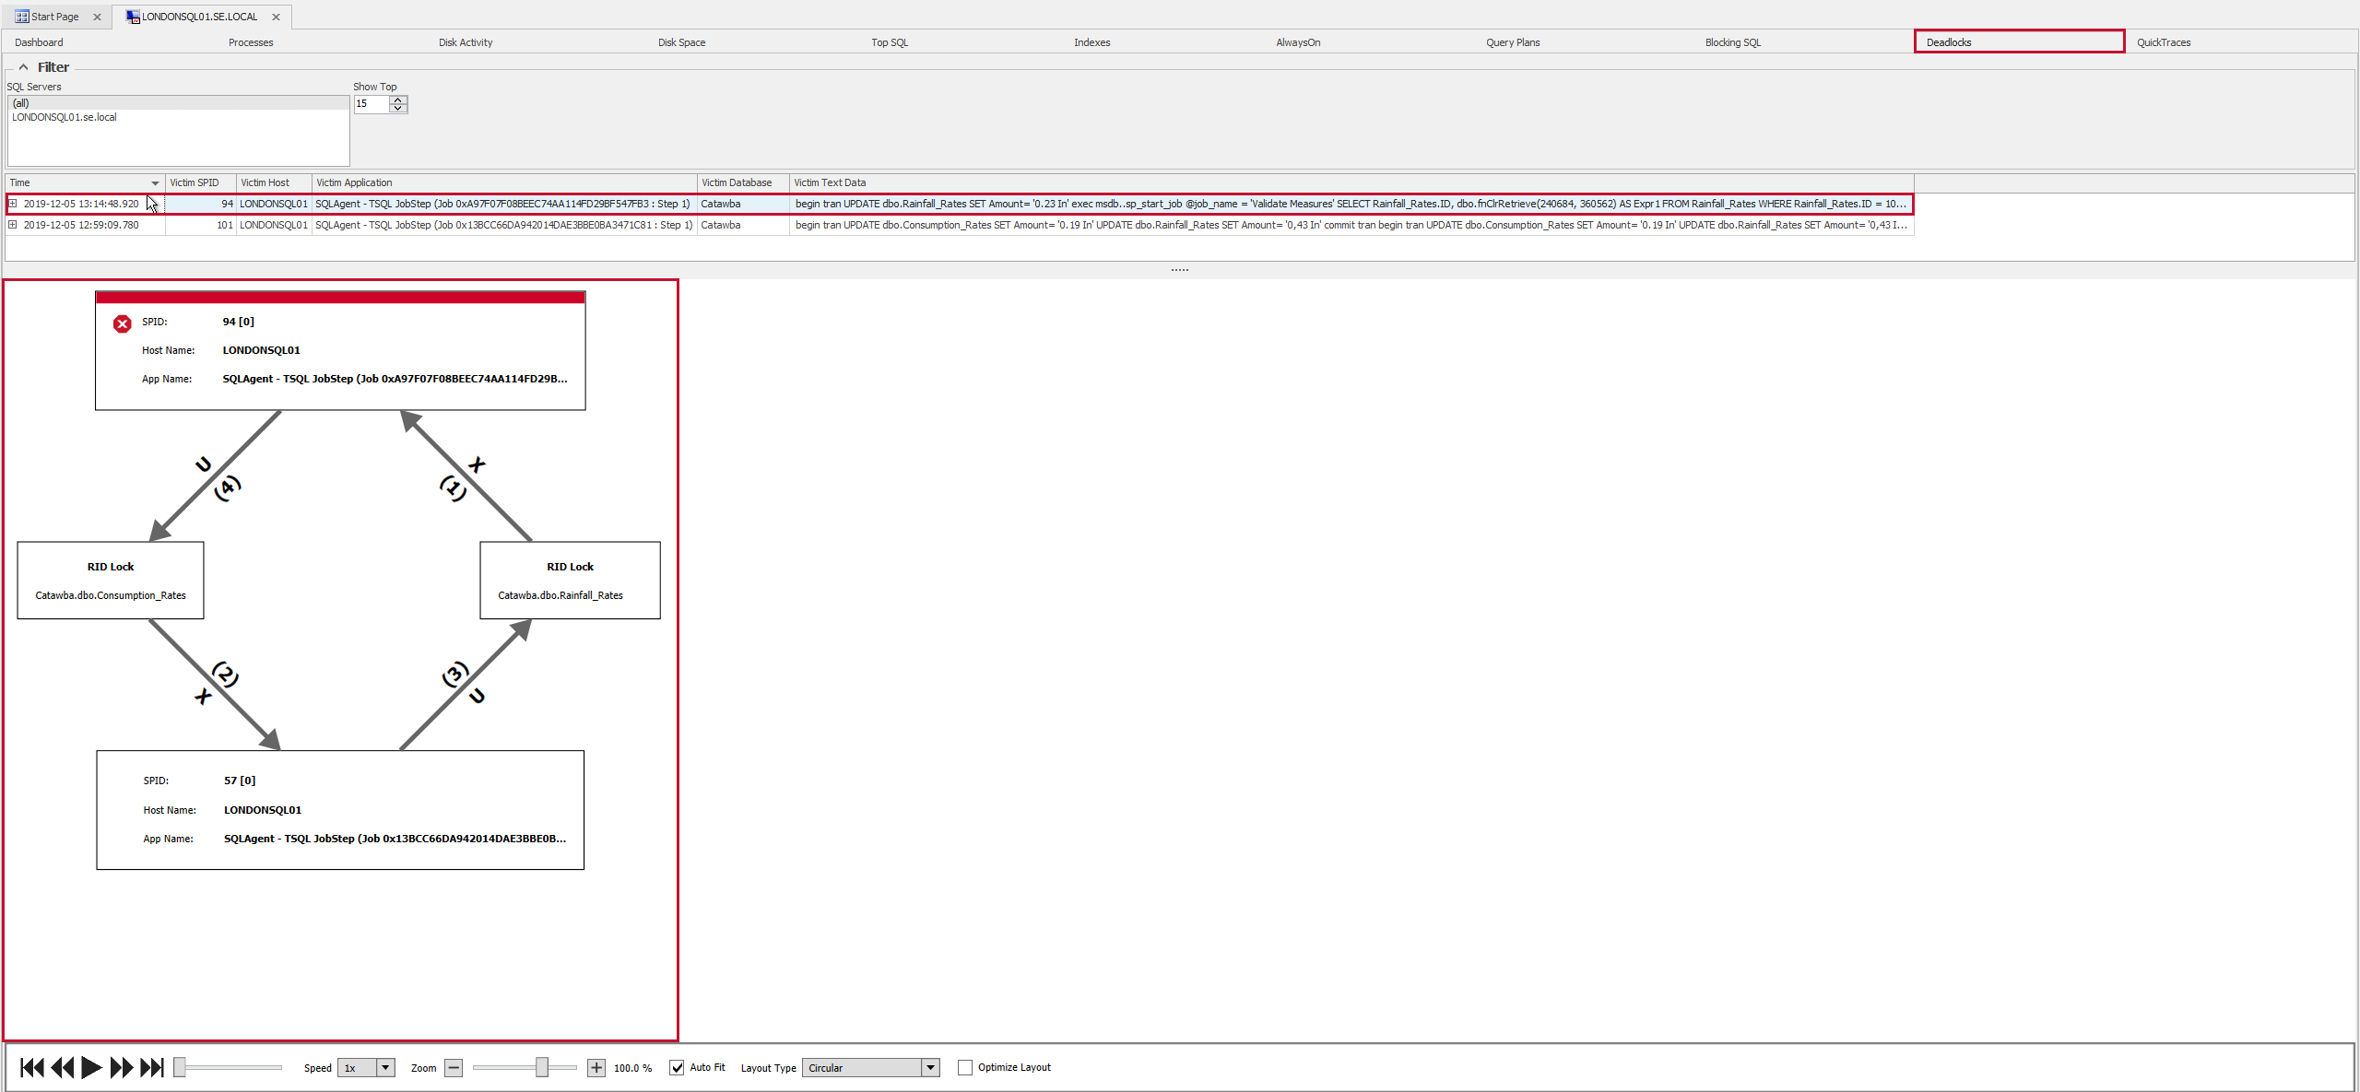
Task: Select LONDONSQL01.se.local in SQL Servers list
Action: coord(64,117)
